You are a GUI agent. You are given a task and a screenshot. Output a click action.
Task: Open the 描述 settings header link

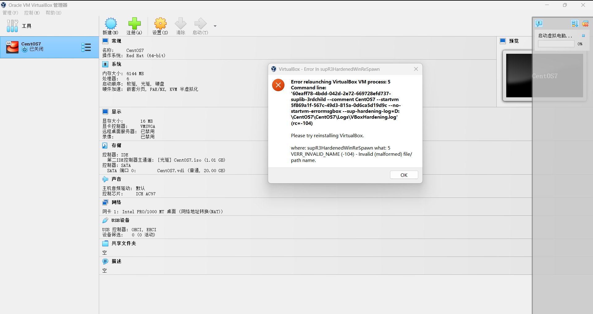116,261
